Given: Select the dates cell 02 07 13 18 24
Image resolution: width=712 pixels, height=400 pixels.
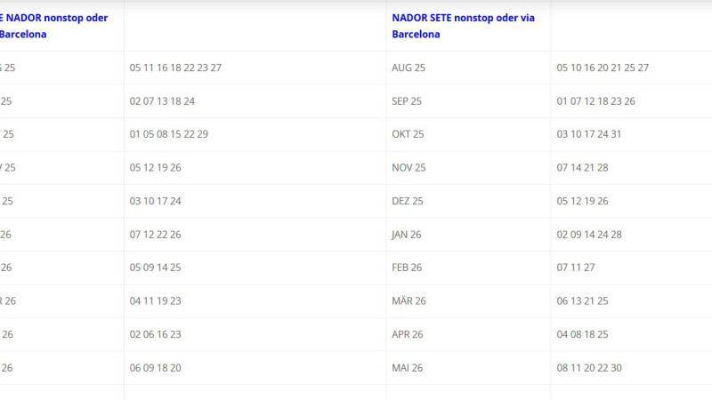Looking at the screenshot, I should [x=162, y=101].
